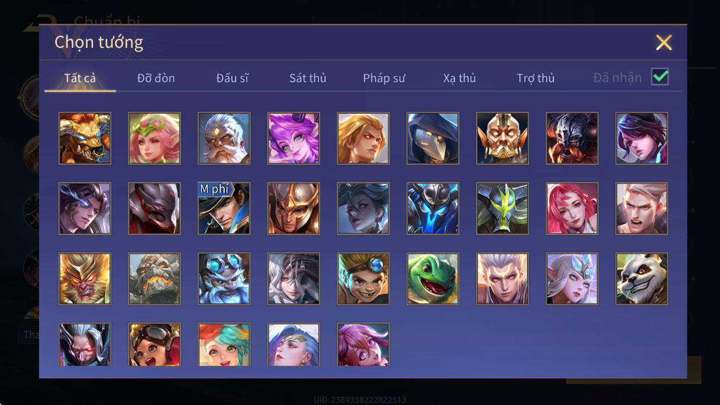Toggle the "Đã nhận" checkbox

659,77
